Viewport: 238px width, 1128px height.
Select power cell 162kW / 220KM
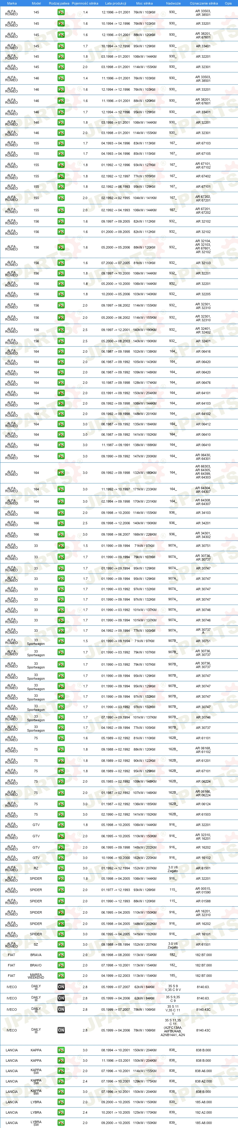[x=145, y=858]
